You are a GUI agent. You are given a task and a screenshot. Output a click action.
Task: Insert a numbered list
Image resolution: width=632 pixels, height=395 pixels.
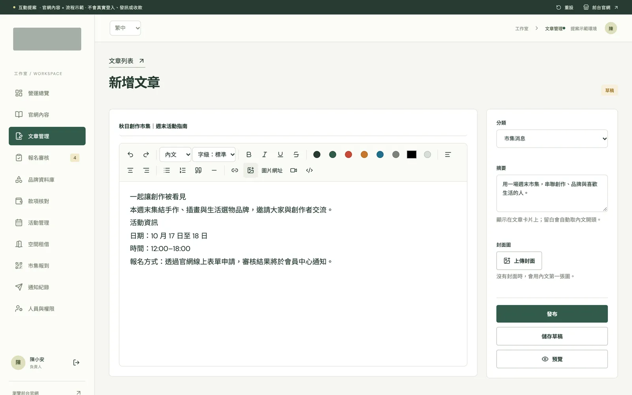coord(182,170)
